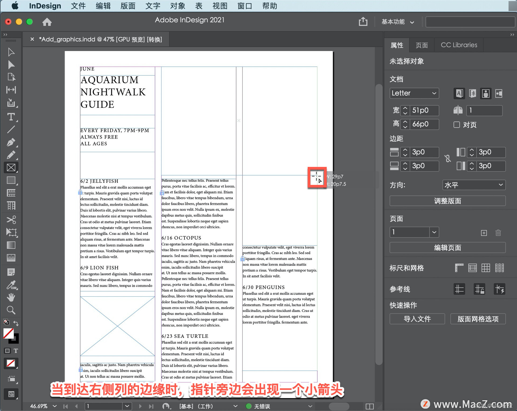Toggle lock guides icon in 参考线

point(479,289)
